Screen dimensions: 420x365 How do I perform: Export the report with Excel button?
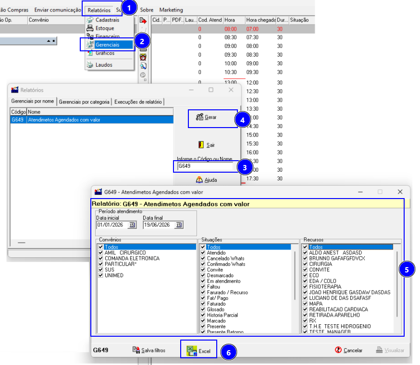click(198, 351)
